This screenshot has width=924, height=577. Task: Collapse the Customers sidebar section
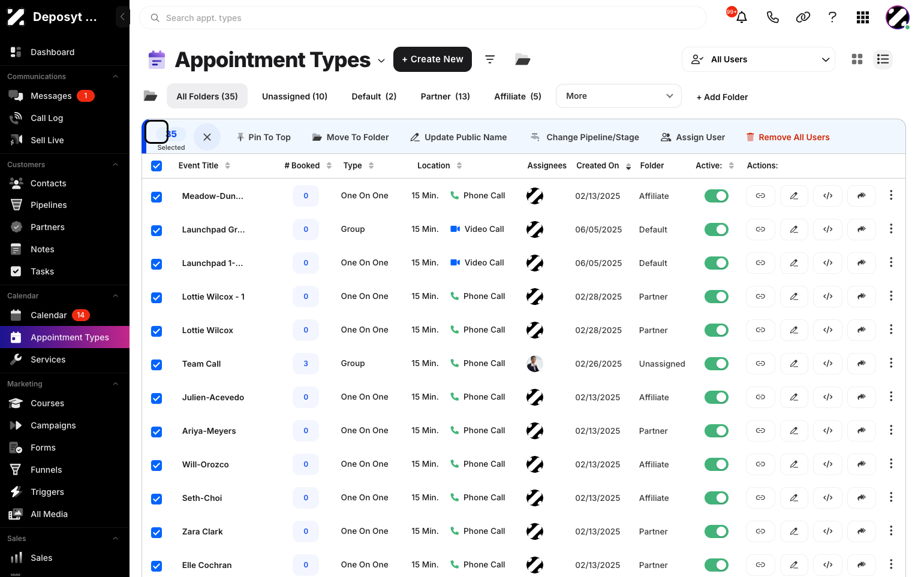click(x=116, y=165)
